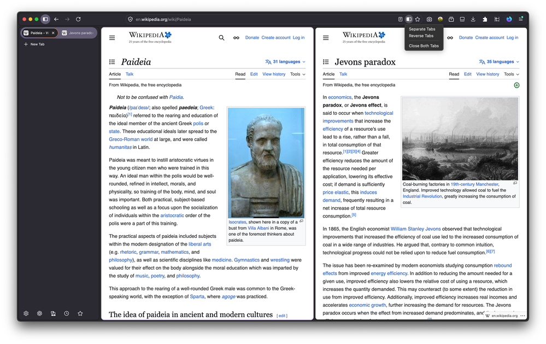
Task: Expand the 31 languages dropdown
Action: (x=285, y=62)
